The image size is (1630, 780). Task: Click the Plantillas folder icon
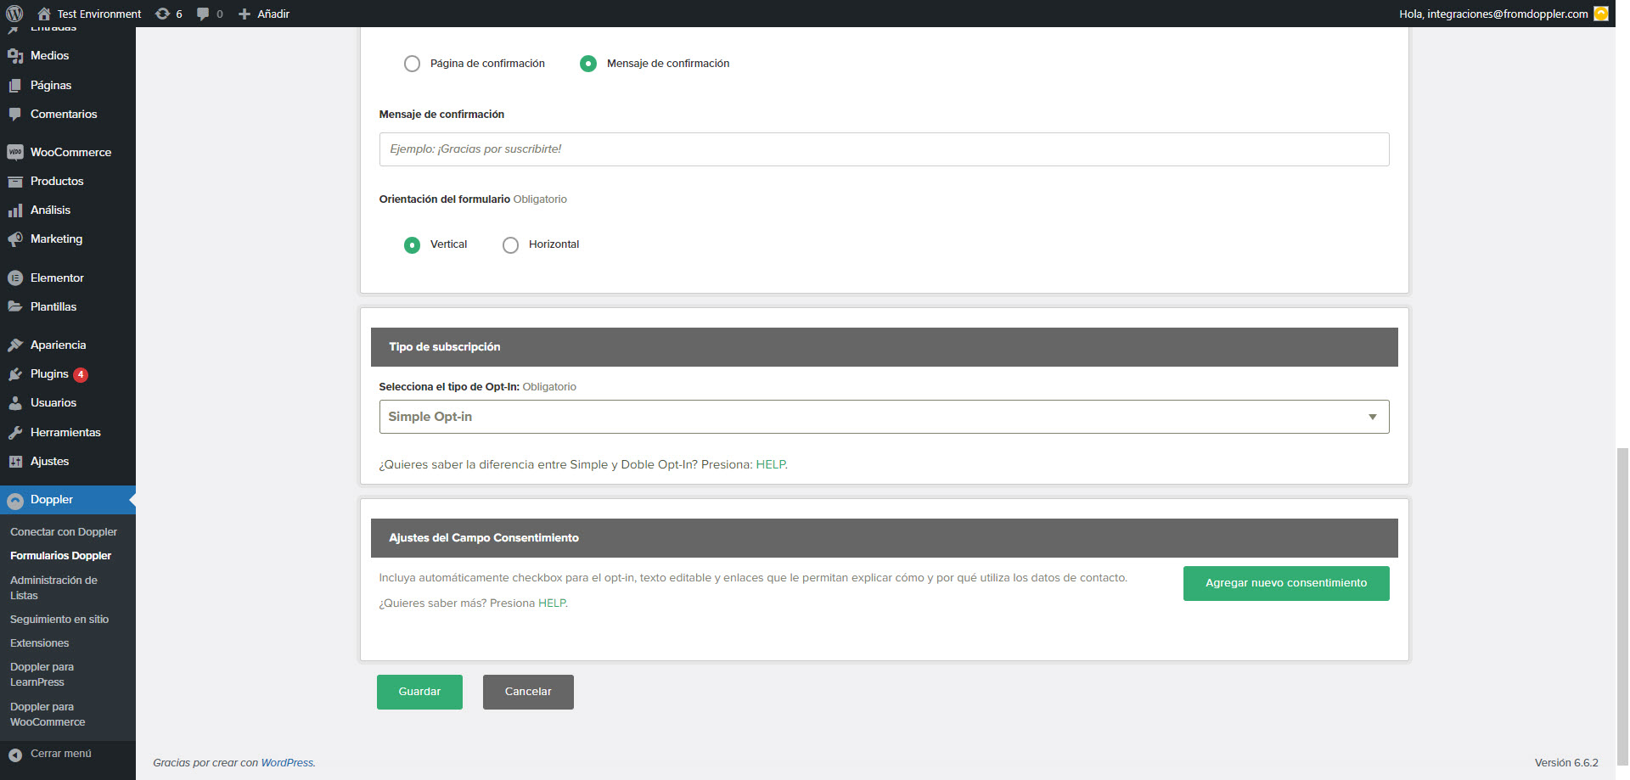tap(15, 306)
